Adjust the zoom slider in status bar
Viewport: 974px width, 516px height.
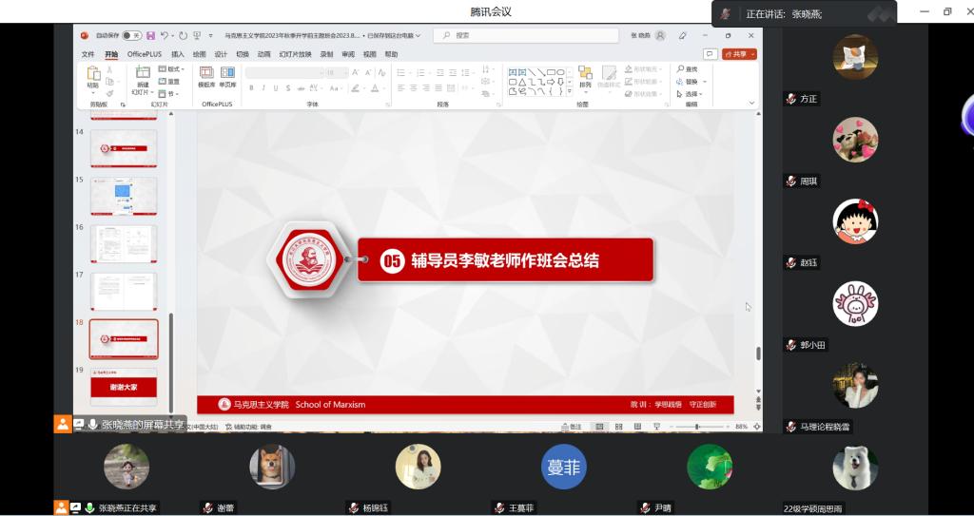point(697,428)
